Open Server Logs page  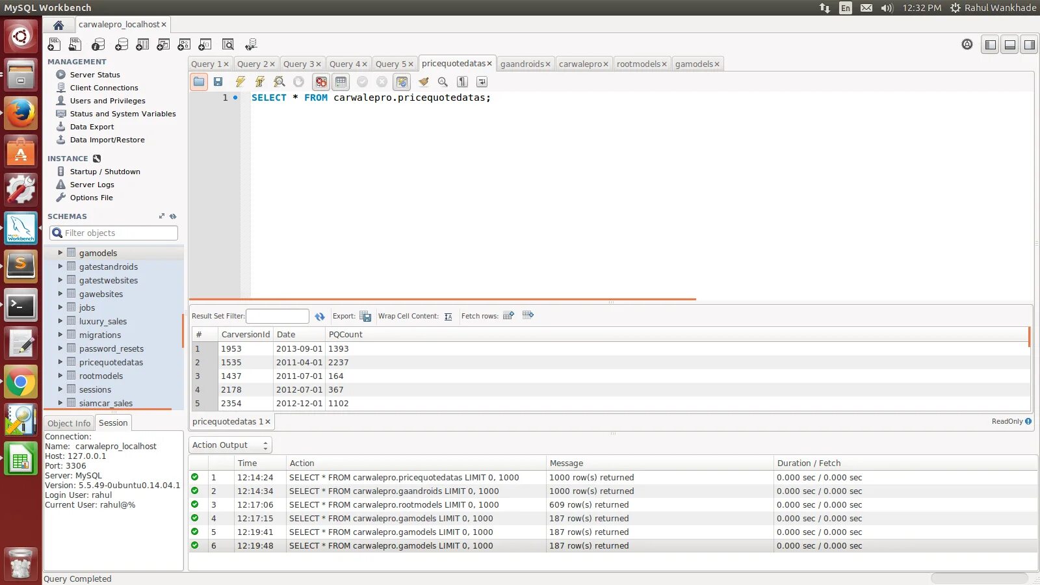pyautogui.click(x=92, y=185)
